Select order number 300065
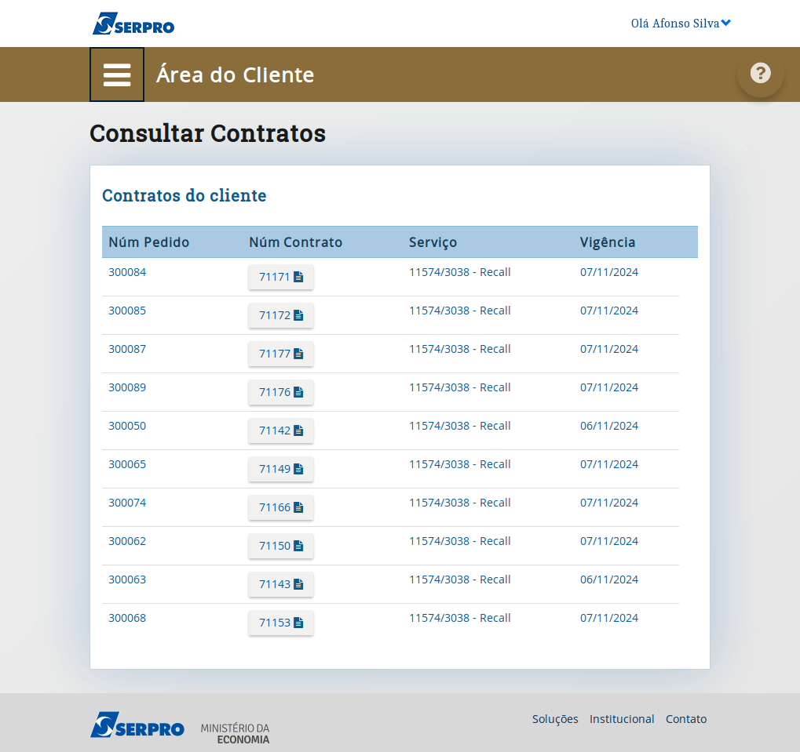800x752 pixels. (127, 464)
